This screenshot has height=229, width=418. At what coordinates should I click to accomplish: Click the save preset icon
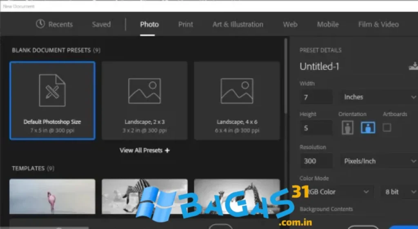point(414,66)
